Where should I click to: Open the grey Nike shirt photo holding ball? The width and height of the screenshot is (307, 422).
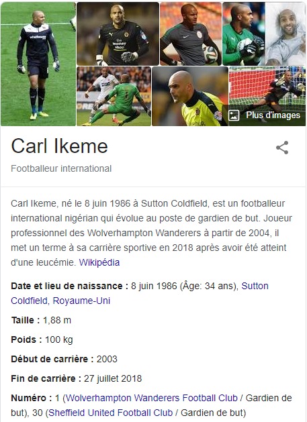tap(191, 34)
